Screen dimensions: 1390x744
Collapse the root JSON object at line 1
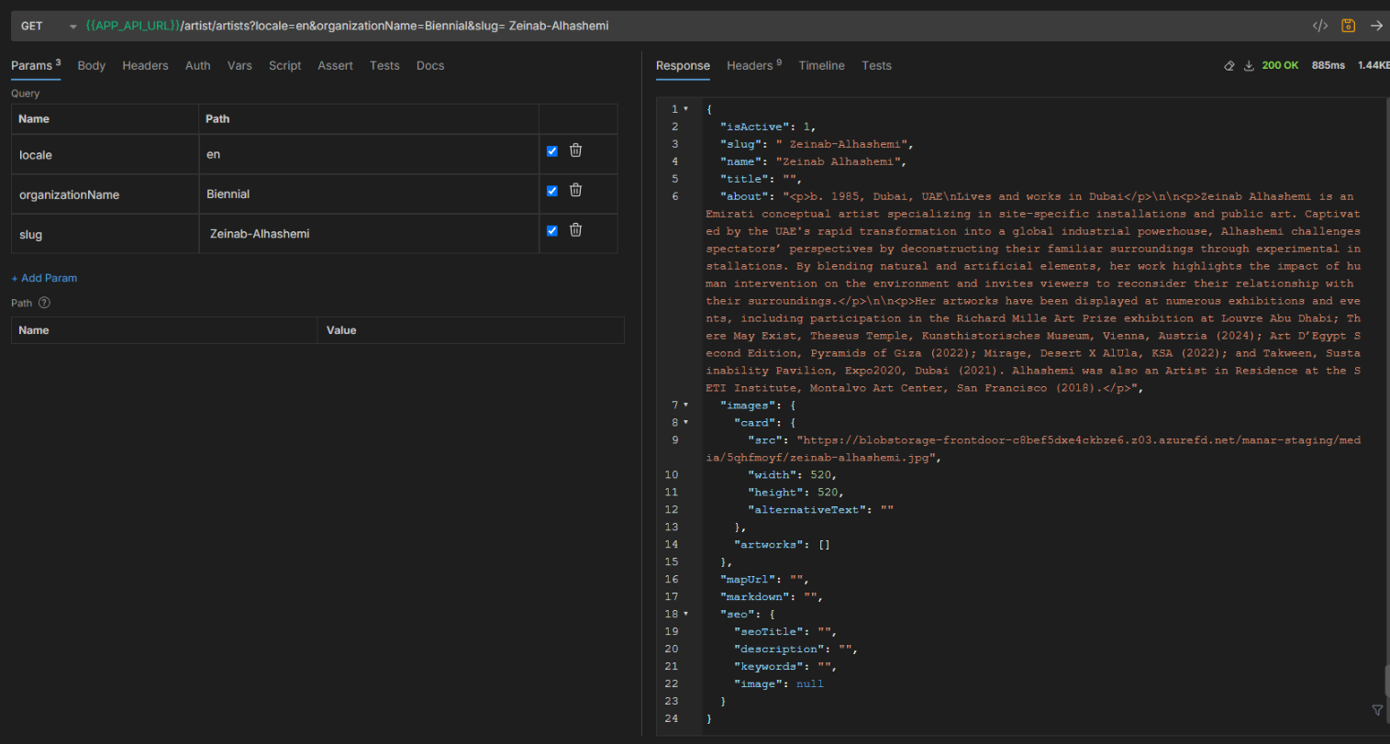pyautogui.click(x=685, y=109)
